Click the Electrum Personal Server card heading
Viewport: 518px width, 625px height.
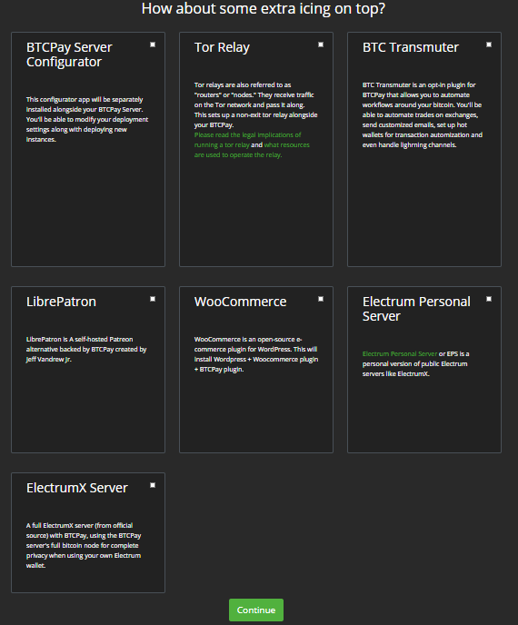pos(416,309)
